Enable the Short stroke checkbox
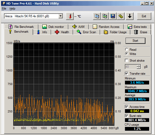The height and width of the screenshot is (135, 155). click(x=127, y=61)
